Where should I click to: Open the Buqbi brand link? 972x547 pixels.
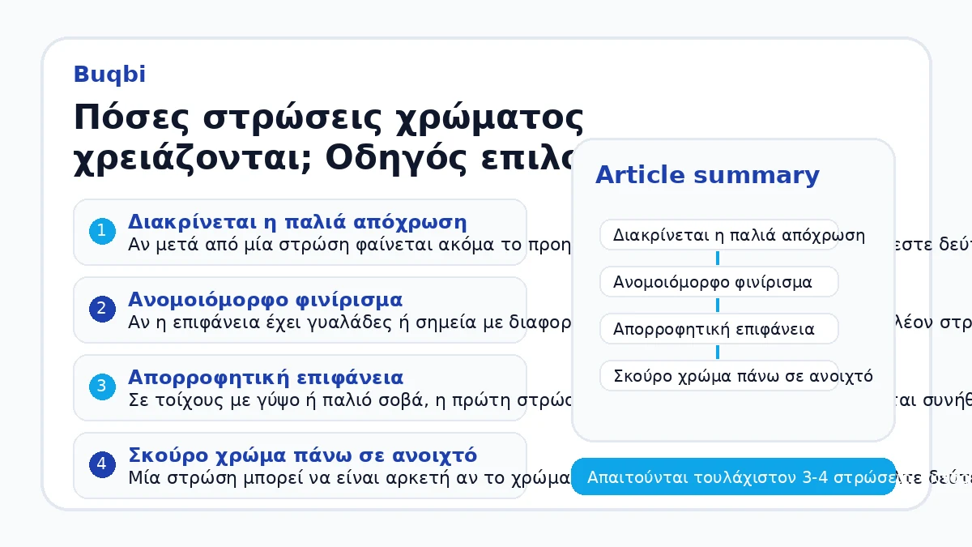(109, 74)
